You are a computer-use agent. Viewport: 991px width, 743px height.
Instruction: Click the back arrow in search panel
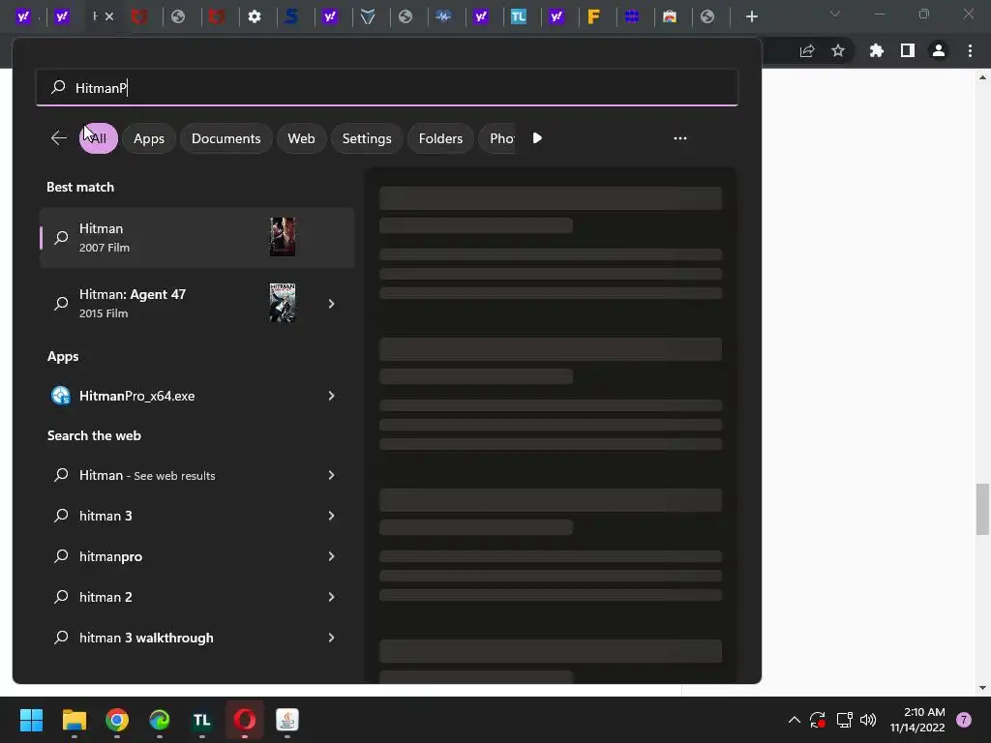click(59, 138)
